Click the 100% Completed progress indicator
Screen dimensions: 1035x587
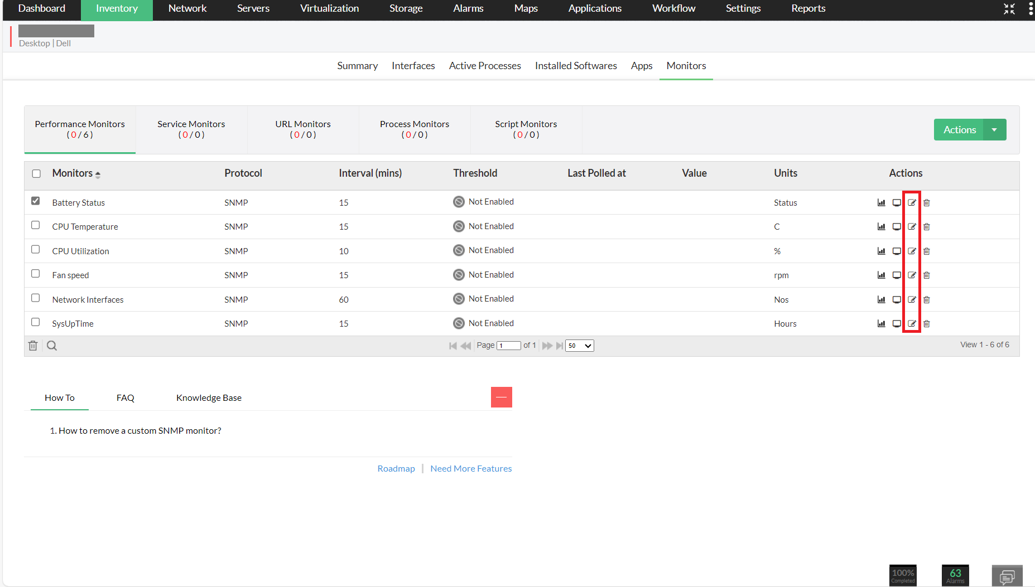(903, 575)
